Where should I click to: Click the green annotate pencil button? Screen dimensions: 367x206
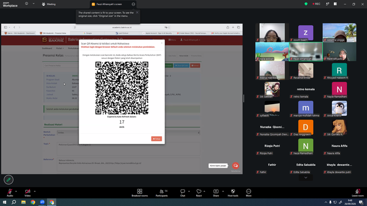coord(9,180)
